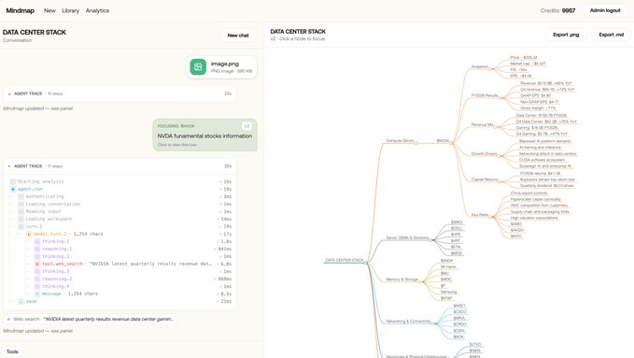Click the tool.web_search step icon

click(37, 264)
